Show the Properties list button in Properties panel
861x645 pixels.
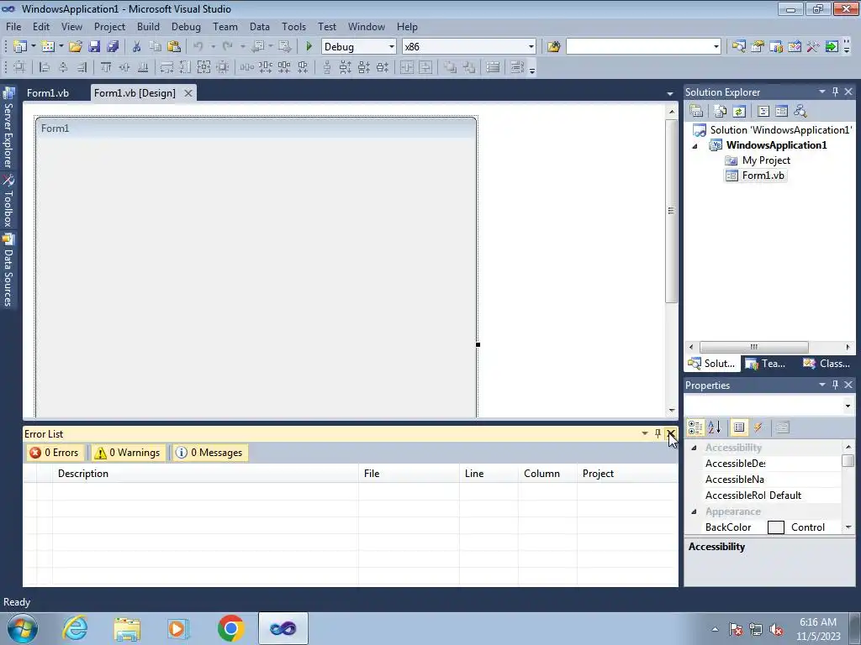(739, 427)
